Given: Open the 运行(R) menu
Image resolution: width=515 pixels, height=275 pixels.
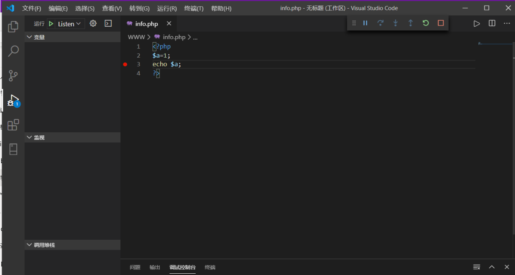Looking at the screenshot, I should pos(167,8).
